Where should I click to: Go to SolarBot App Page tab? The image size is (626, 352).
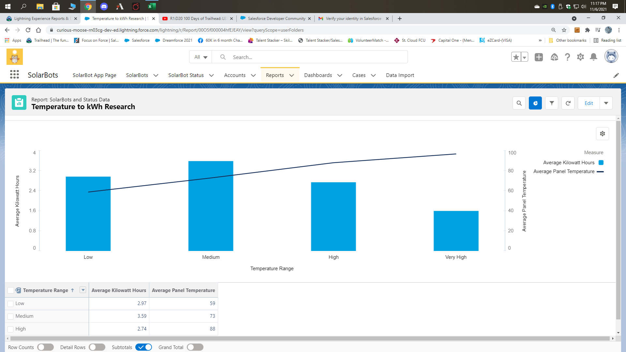tap(94, 75)
